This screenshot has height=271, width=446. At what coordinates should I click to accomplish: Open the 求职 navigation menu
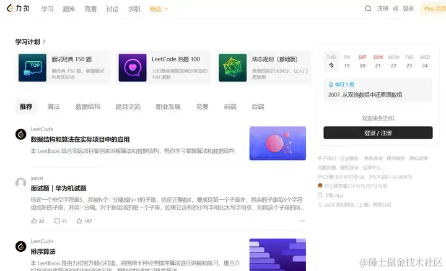[x=134, y=9]
